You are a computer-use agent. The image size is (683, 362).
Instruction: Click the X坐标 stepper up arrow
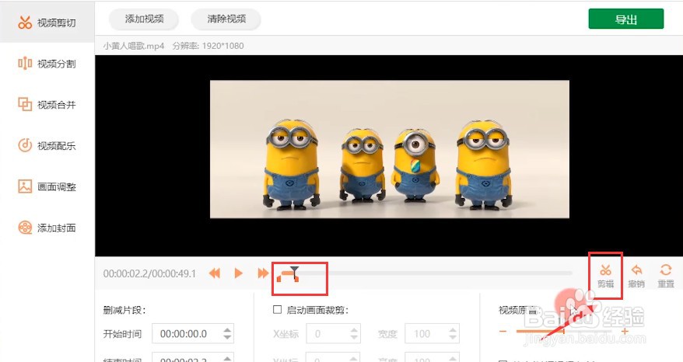pos(354,330)
